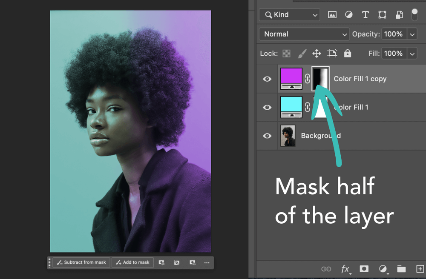The image size is (426, 279).
Task: Select layer mask thumbnail of Color Fill 1 copy
Action: (x=321, y=79)
